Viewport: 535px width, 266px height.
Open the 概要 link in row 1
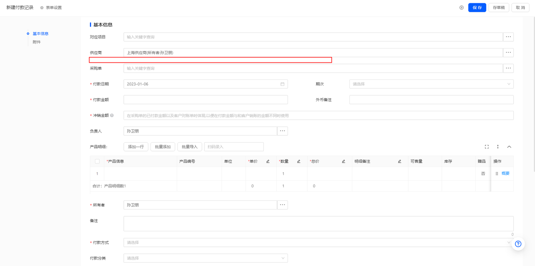point(505,174)
